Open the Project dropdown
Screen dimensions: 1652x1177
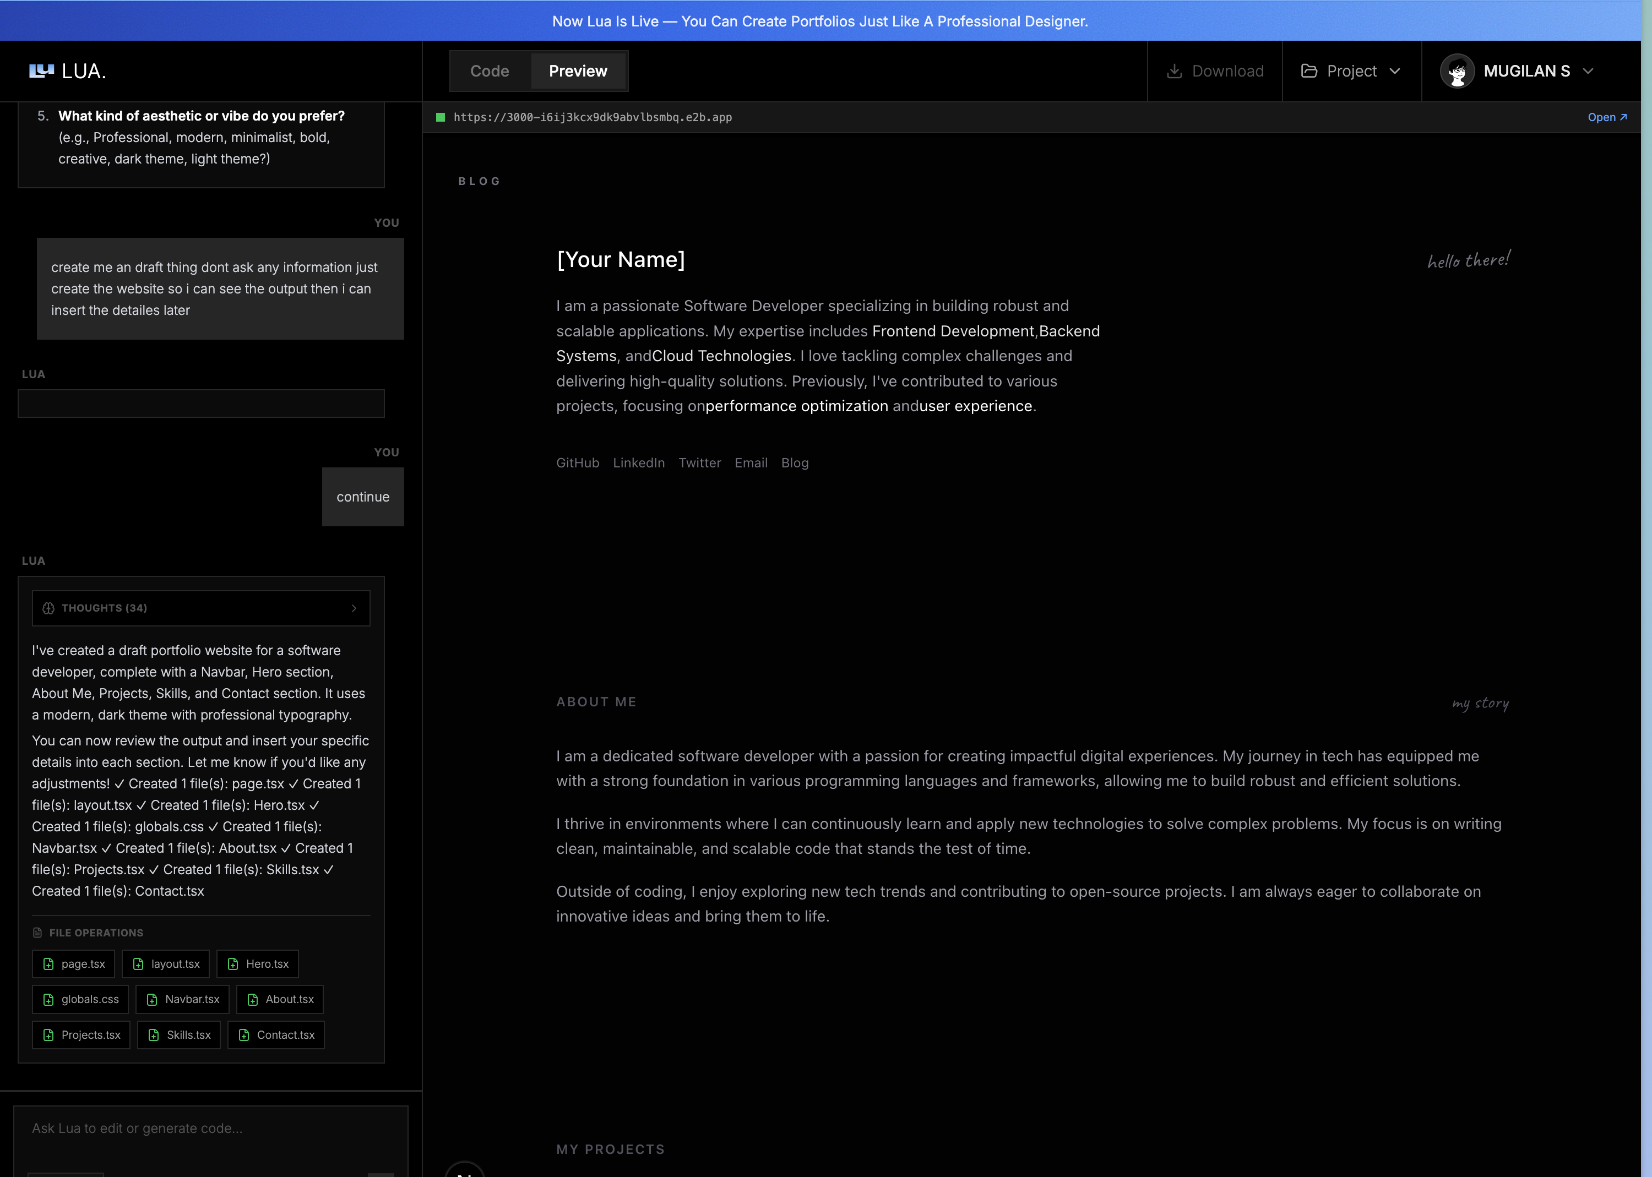tap(1351, 70)
